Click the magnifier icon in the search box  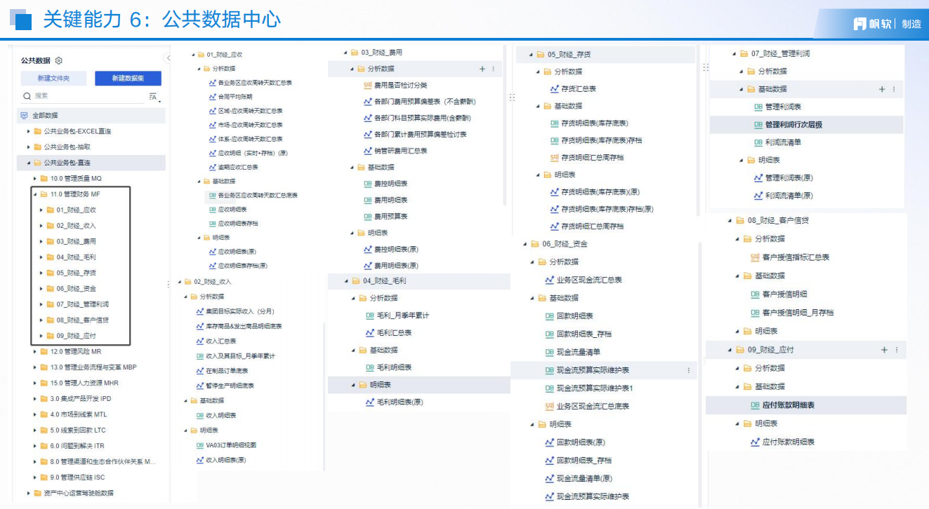[27, 96]
